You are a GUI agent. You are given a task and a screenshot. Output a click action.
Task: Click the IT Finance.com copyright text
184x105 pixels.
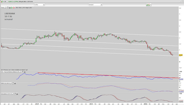click(14, 70)
